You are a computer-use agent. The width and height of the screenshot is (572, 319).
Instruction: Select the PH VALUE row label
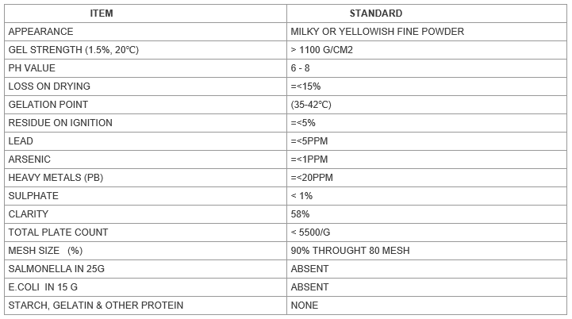click(33, 68)
